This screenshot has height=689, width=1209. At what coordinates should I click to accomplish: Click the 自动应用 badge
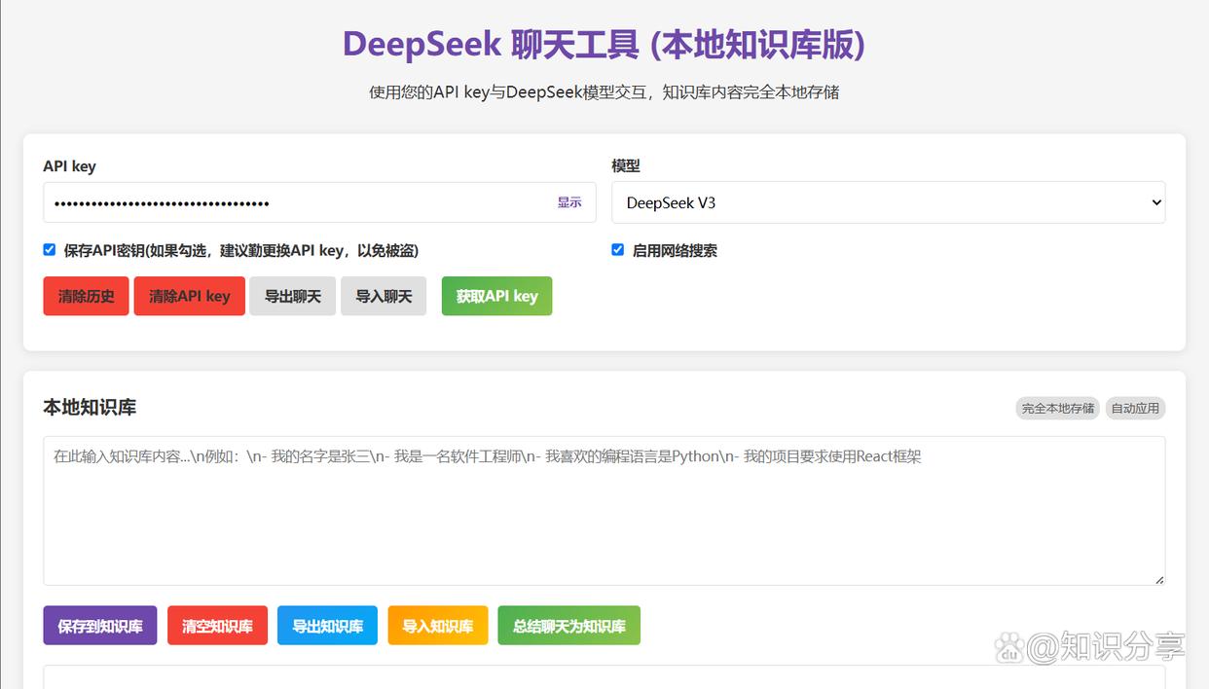click(x=1135, y=409)
